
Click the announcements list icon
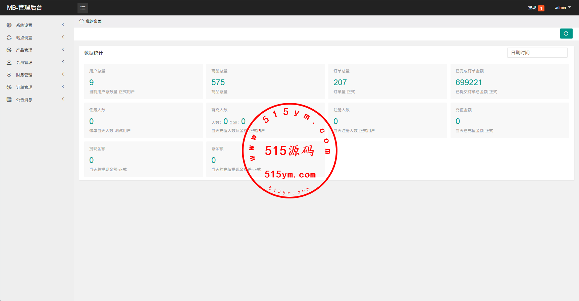(9, 100)
